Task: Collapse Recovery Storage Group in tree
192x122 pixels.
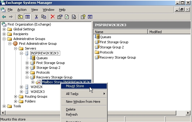Action: pyautogui.click(x=27, y=77)
